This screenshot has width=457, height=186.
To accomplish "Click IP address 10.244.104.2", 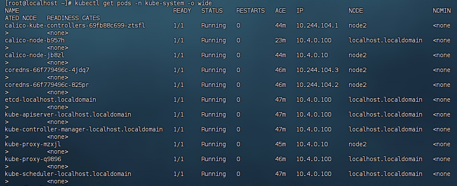I will [x=317, y=85].
